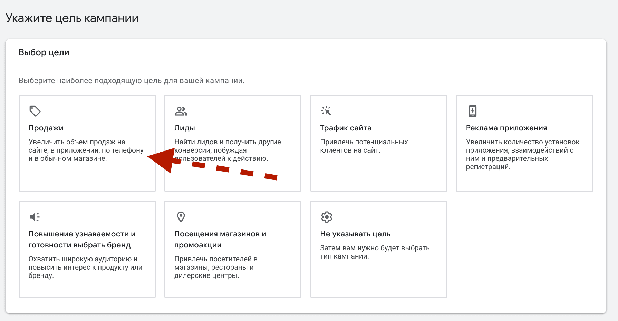The width and height of the screenshot is (618, 321).
Task: Click the 'Выбор цели' section header
Action: point(44,52)
